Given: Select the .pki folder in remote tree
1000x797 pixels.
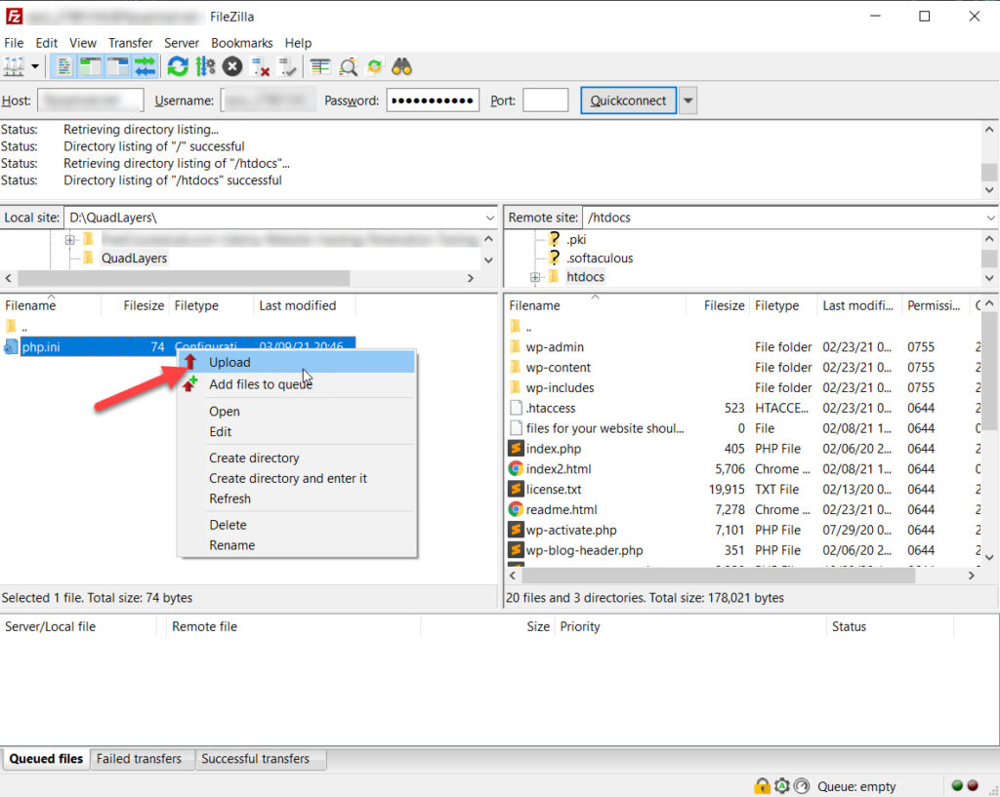Looking at the screenshot, I should pyautogui.click(x=576, y=240).
